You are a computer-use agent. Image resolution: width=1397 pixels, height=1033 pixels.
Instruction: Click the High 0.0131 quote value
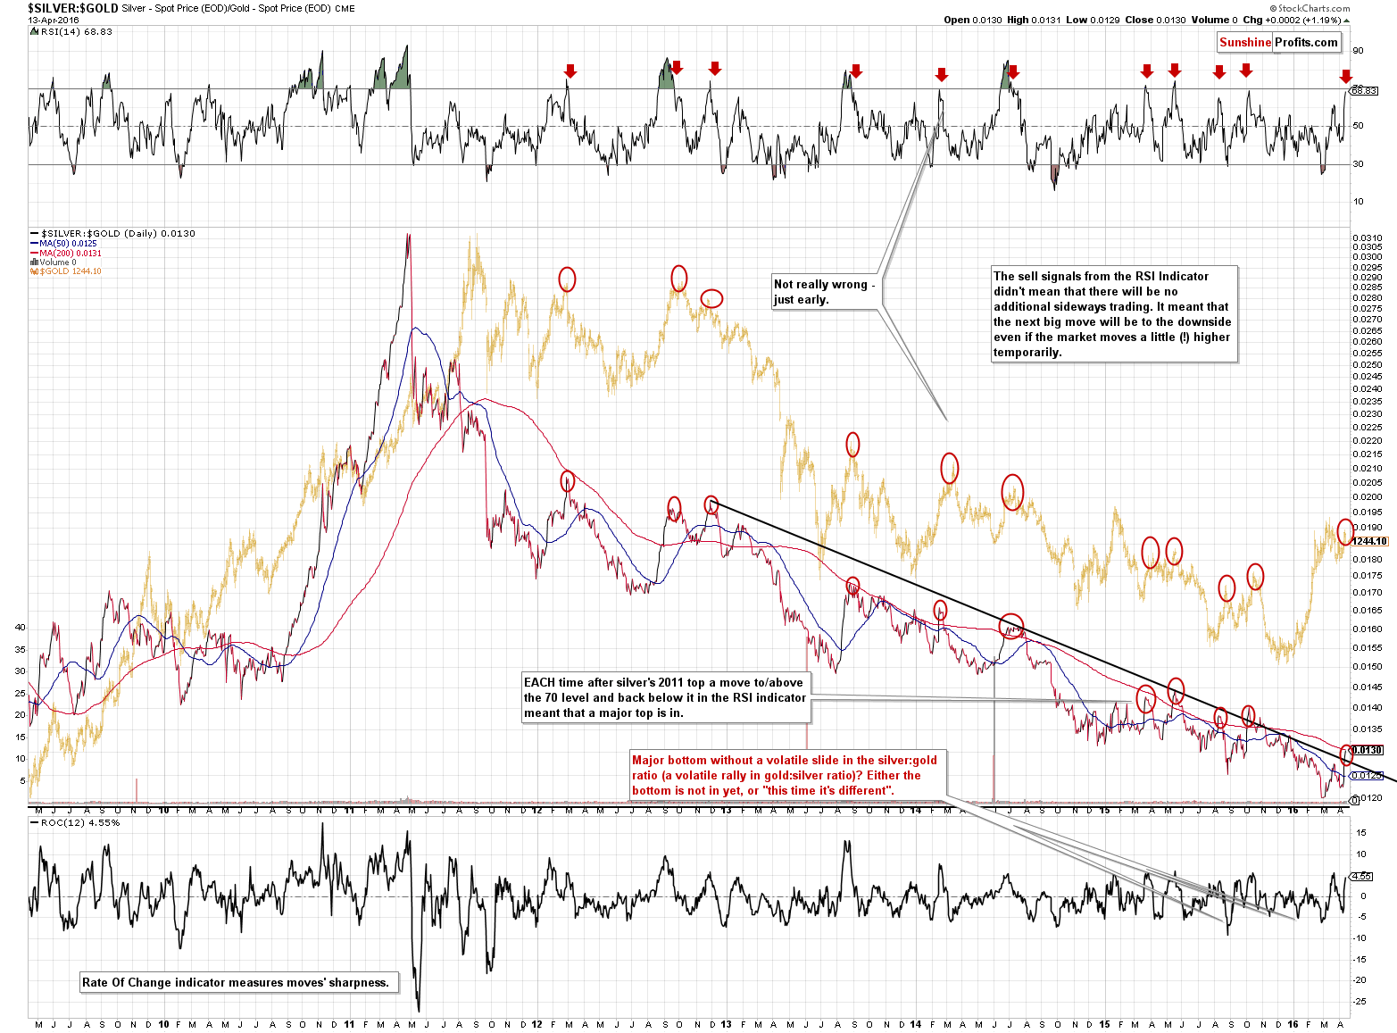[x=1035, y=20]
